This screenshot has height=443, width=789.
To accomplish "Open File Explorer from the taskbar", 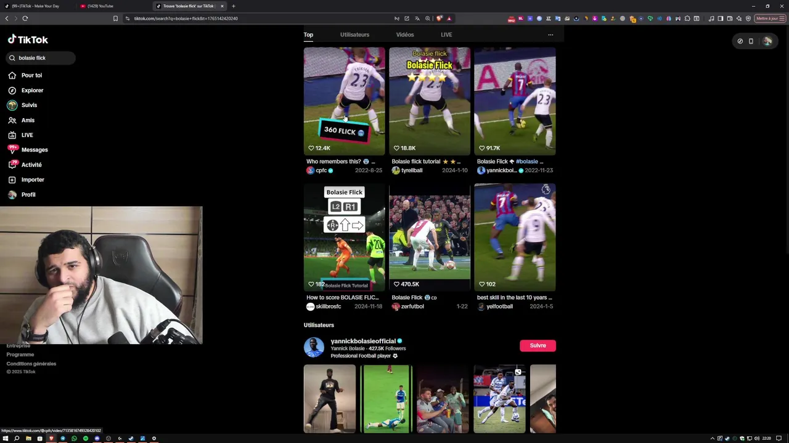I will pyautogui.click(x=28, y=439).
